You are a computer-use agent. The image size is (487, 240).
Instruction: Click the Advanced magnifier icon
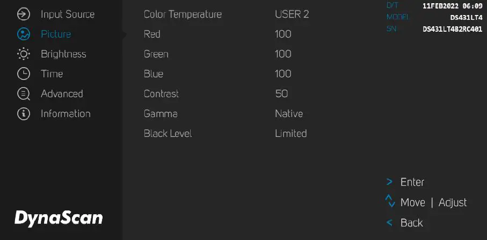click(x=24, y=93)
